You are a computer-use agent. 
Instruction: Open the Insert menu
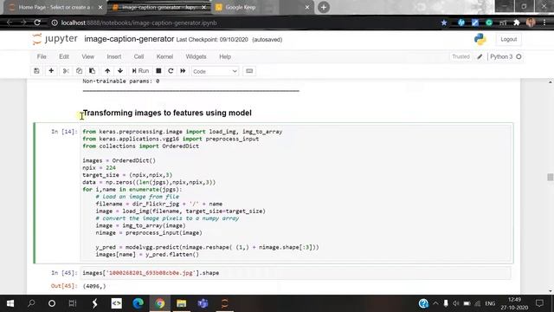[x=113, y=56]
